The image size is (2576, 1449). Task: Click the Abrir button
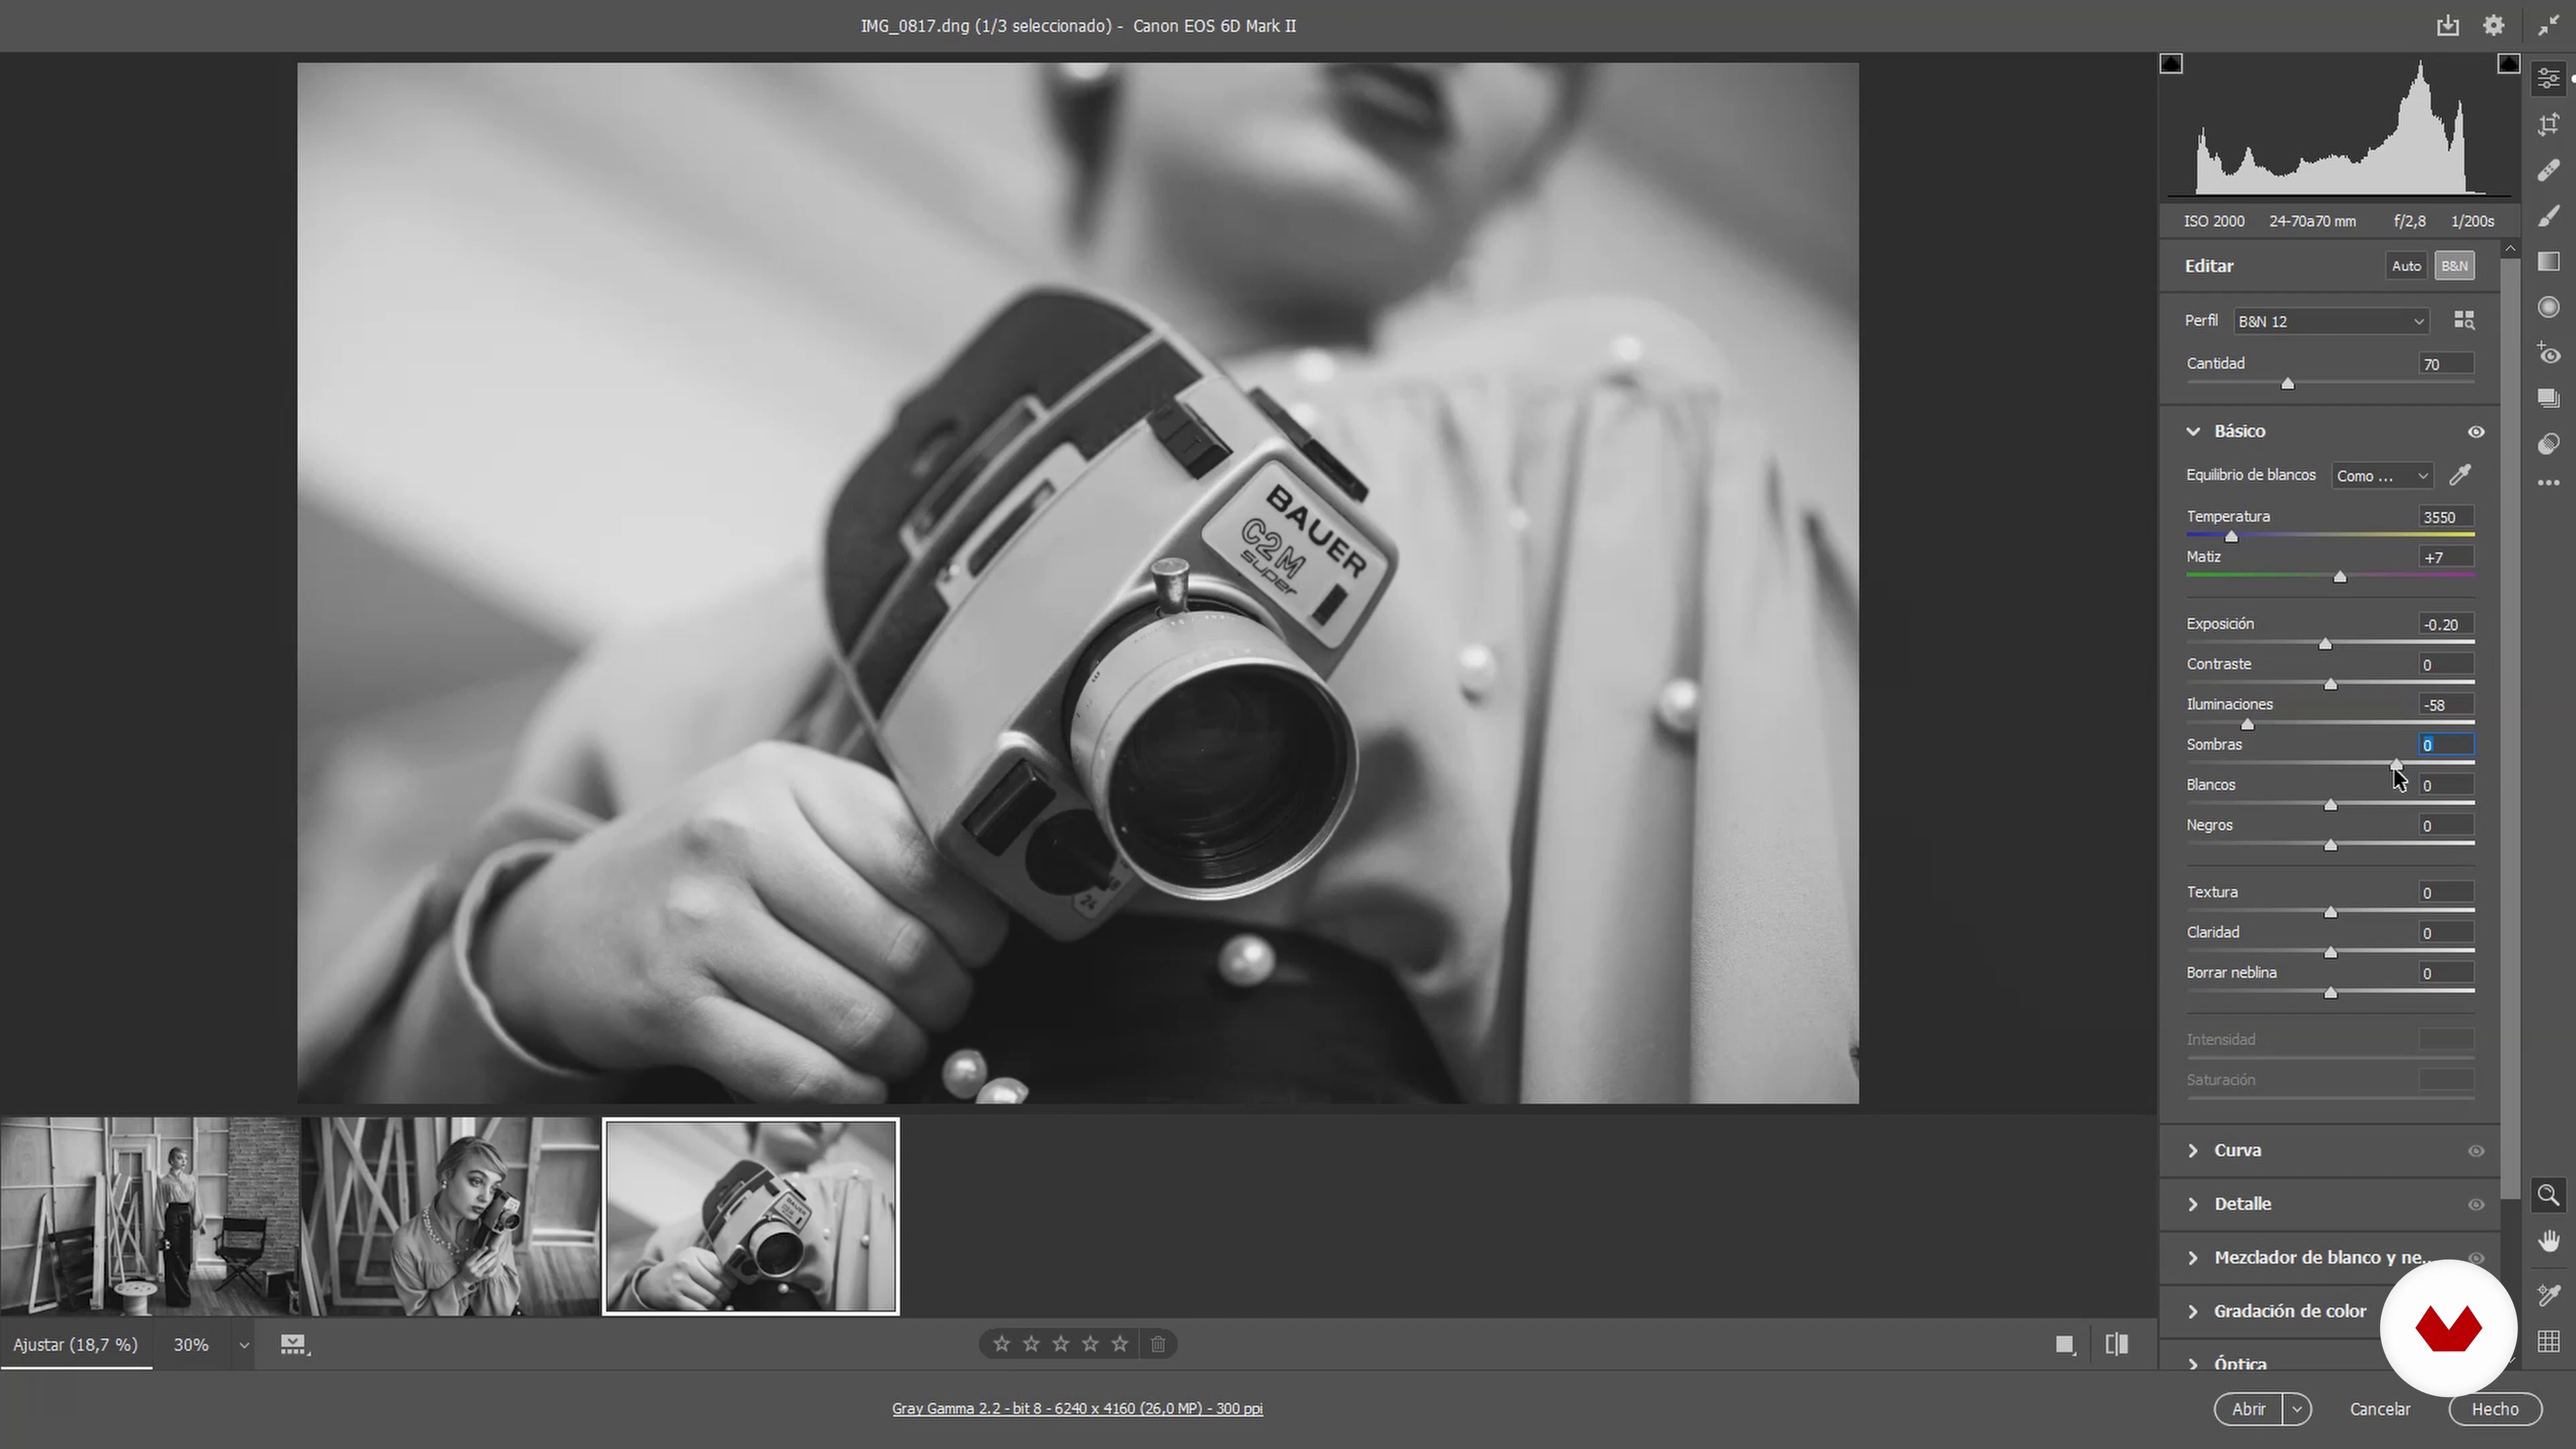2249,1409
